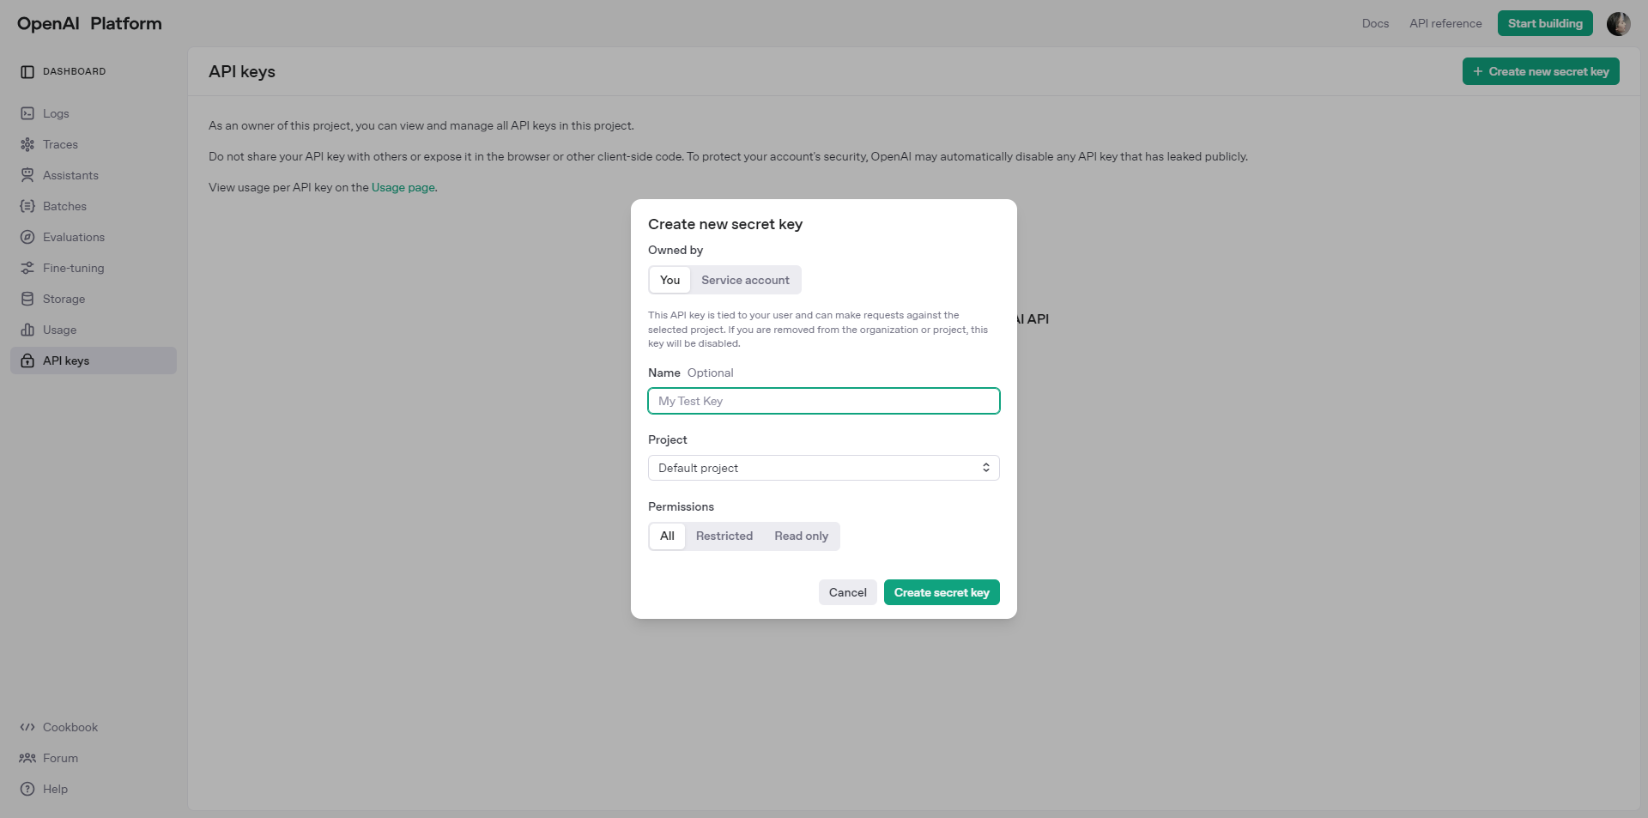Collapse sidebar with Dashboard panel icon
Screen dimensions: 1648x818
coord(27,72)
